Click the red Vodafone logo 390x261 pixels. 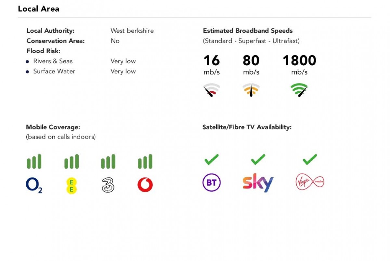(x=145, y=185)
